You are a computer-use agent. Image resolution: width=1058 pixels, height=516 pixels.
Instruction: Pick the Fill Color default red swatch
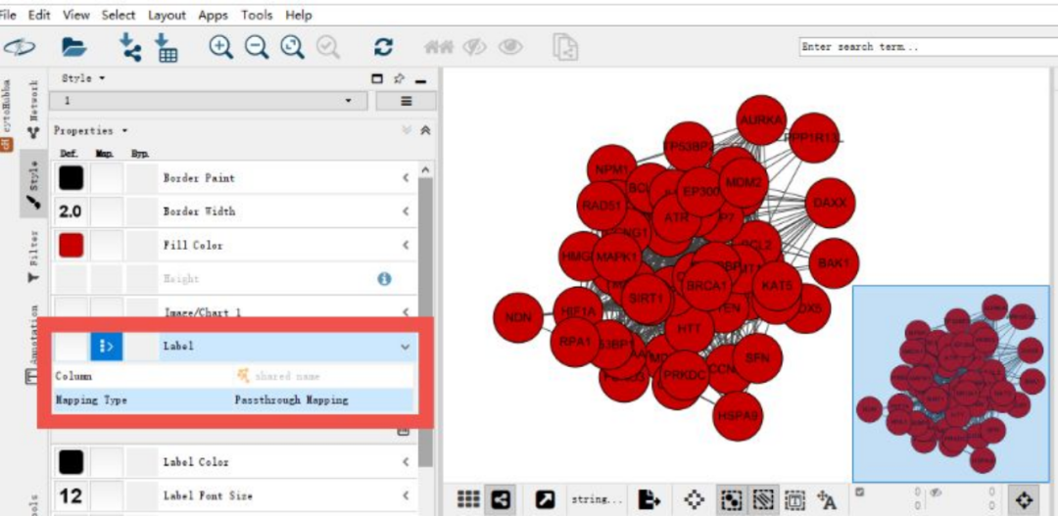pos(71,245)
